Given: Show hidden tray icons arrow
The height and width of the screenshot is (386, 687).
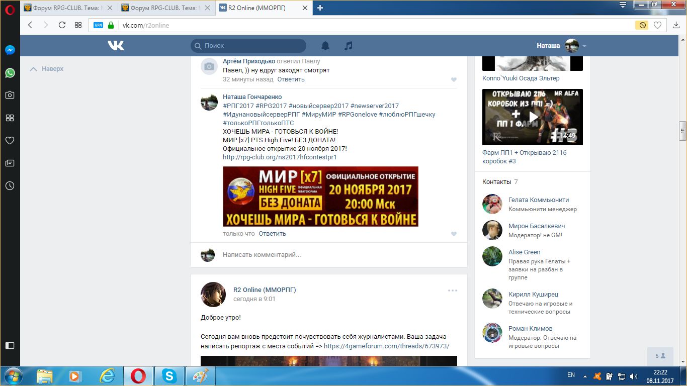Looking at the screenshot, I should [584, 376].
